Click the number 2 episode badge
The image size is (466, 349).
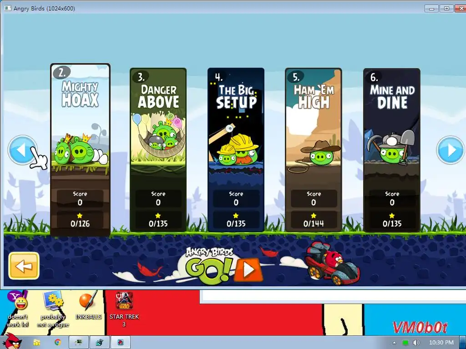[x=61, y=73]
